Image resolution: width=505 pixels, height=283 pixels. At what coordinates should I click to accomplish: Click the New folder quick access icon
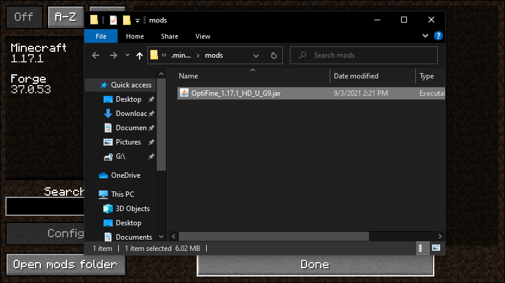127,20
